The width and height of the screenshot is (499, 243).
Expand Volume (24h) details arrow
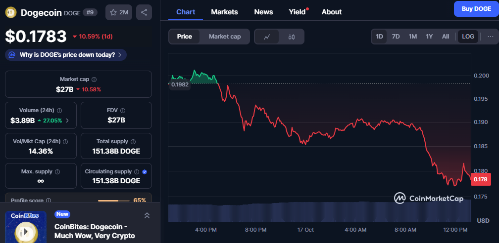click(x=67, y=120)
